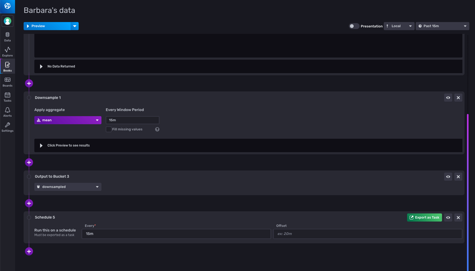Go to Explore in the sidebar
The image size is (475, 271).
(8, 52)
